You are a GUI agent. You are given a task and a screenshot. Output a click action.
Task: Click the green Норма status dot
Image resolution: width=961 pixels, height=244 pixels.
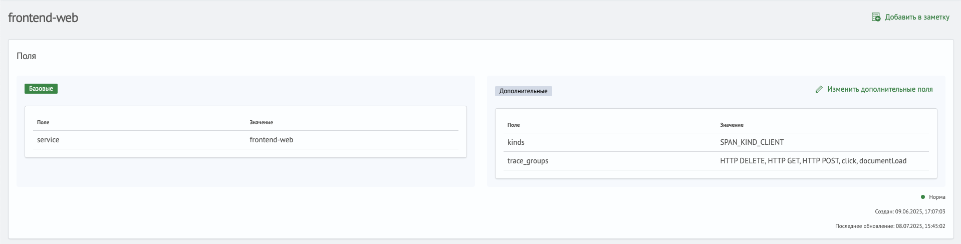pos(923,197)
